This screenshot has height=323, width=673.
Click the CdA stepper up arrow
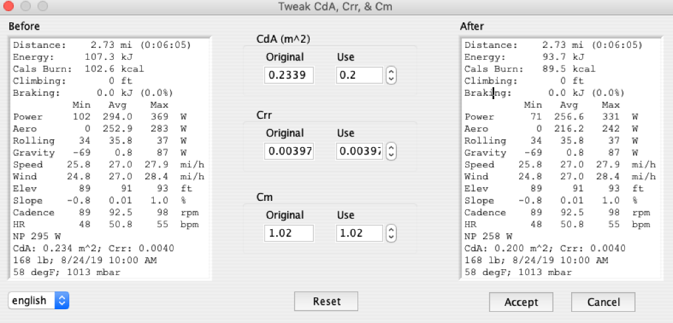tap(390, 72)
